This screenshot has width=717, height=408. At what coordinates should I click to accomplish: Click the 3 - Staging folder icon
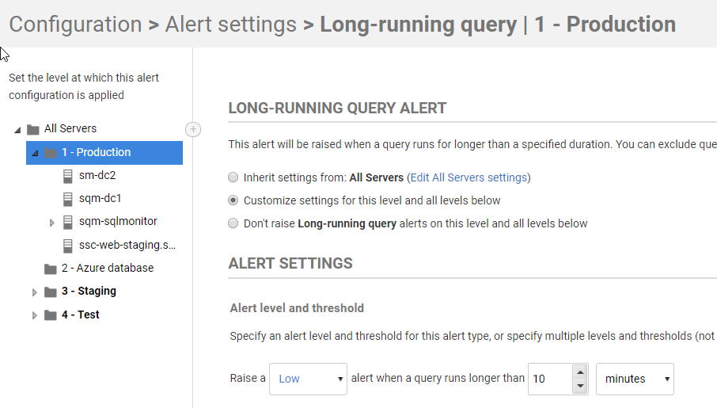(x=51, y=292)
